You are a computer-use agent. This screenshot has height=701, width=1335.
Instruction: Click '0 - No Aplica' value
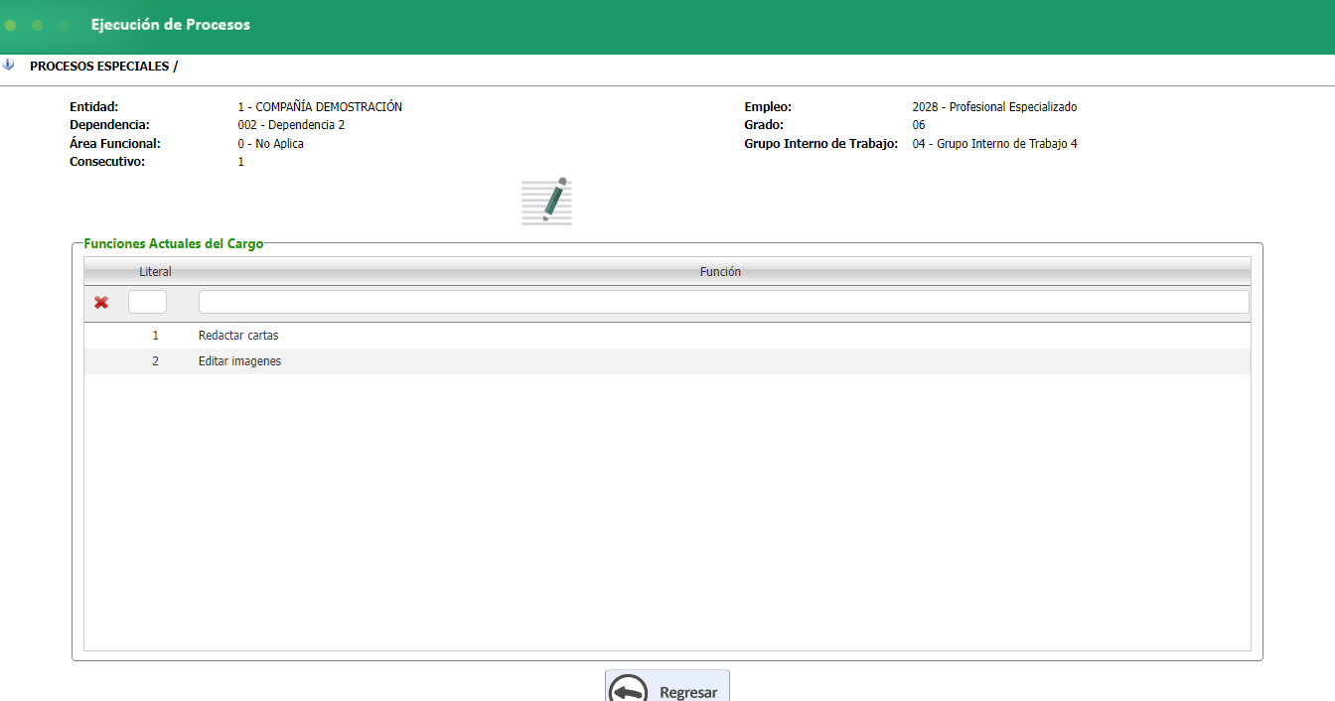pyautogui.click(x=270, y=144)
